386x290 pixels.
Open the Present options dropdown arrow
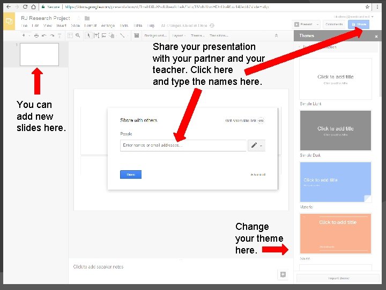tap(317, 24)
